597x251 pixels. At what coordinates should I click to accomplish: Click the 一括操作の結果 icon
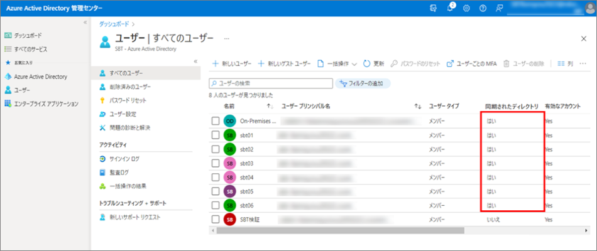(x=102, y=186)
